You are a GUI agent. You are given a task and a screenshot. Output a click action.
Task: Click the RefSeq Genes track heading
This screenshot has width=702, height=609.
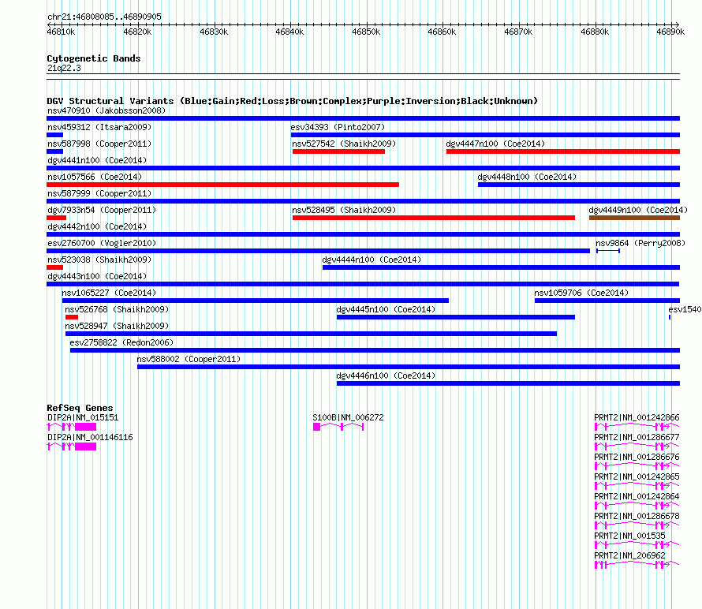(80, 408)
